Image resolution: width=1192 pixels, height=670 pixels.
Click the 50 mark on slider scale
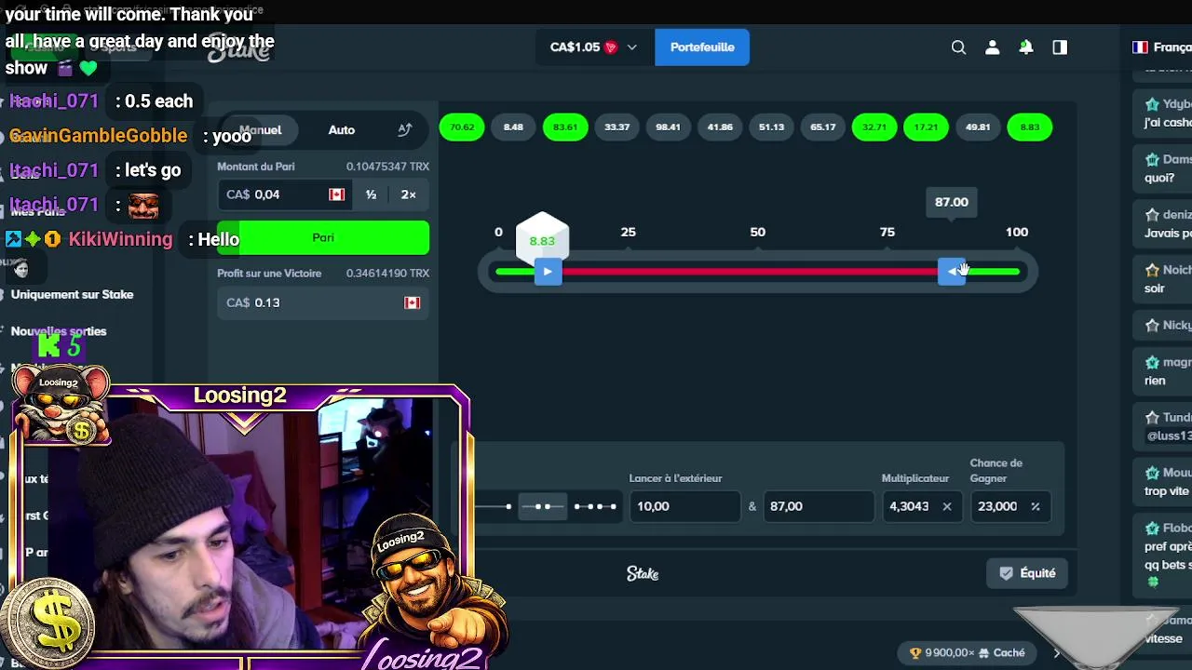point(757,233)
